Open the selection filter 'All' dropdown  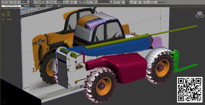point(25,2)
